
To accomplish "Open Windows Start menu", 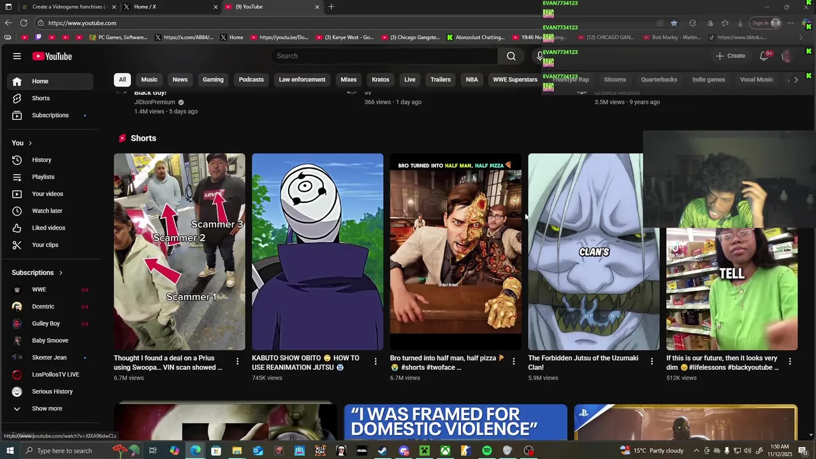I will click(9, 451).
